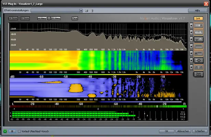Click the -20dB label on spectrum

click(13, 29)
